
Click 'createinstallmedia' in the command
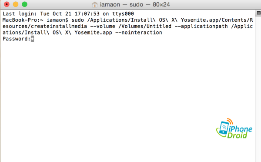59,26
